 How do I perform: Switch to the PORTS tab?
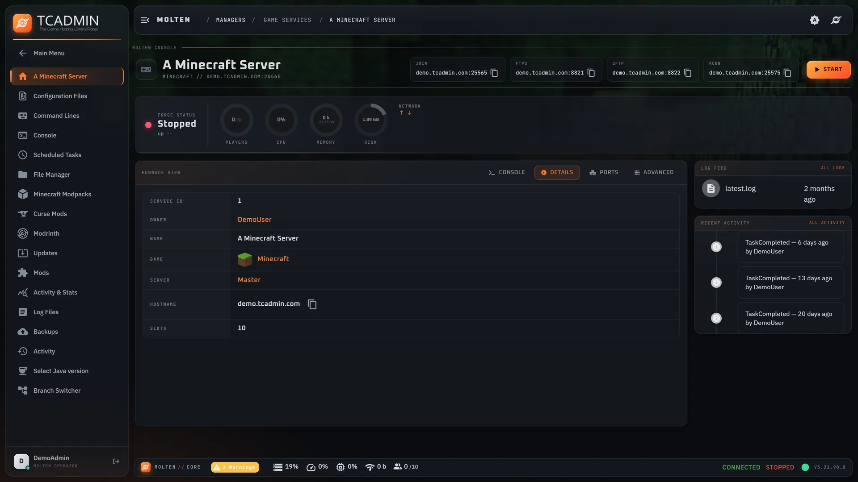click(604, 173)
